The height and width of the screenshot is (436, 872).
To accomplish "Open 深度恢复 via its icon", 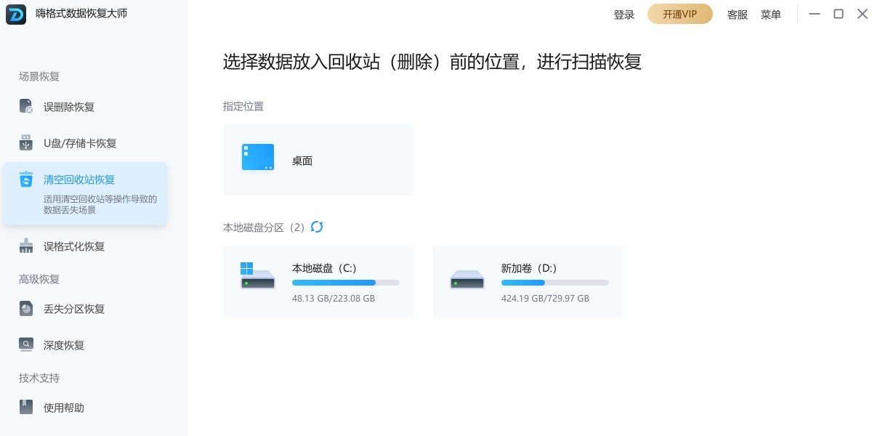I will [26, 345].
